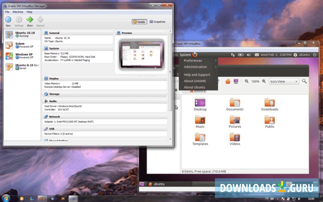Screen dimensions: 323x202
Task: Click the VirtualBox icon in Windows taskbar
Action: [x=73, y=199]
